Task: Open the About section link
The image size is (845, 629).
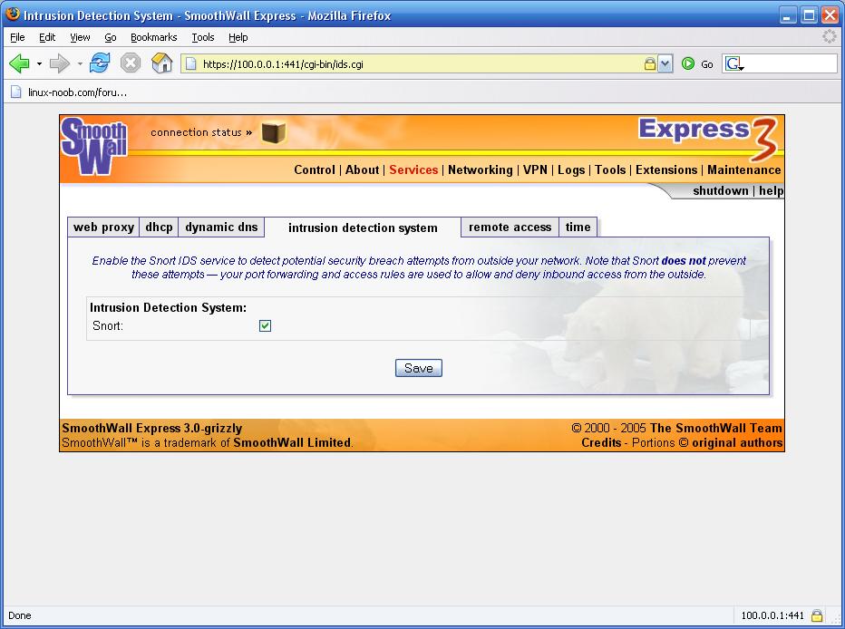Action: click(362, 169)
